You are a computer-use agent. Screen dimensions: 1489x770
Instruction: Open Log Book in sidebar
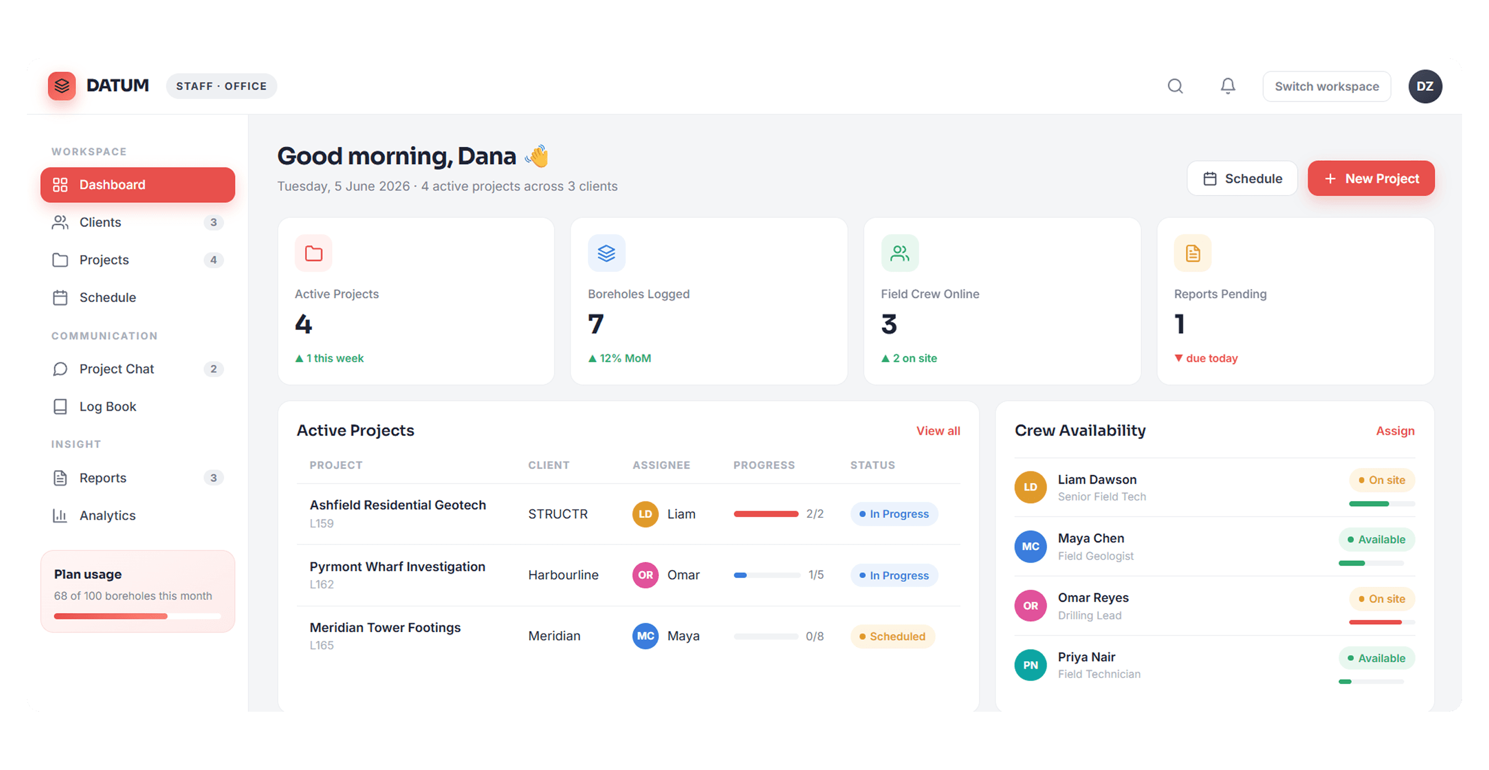click(x=137, y=407)
